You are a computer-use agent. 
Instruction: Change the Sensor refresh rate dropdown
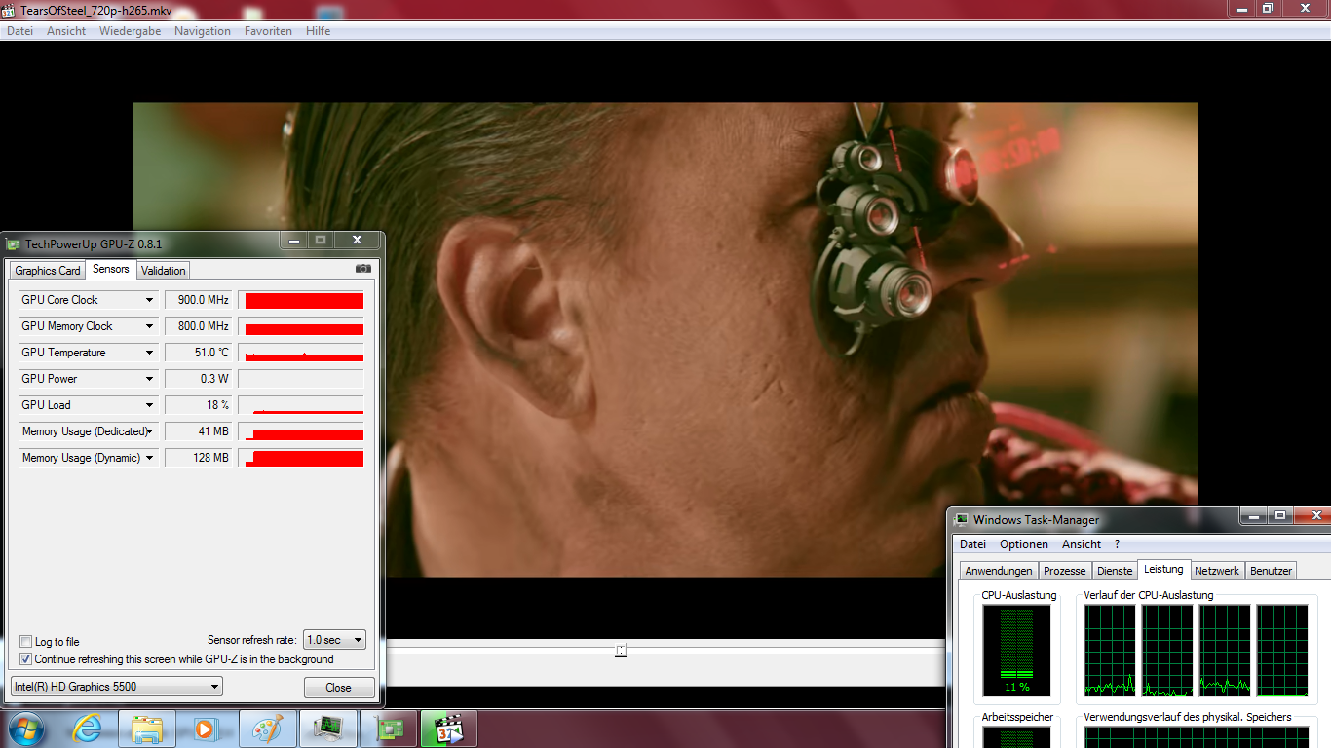[x=334, y=640]
